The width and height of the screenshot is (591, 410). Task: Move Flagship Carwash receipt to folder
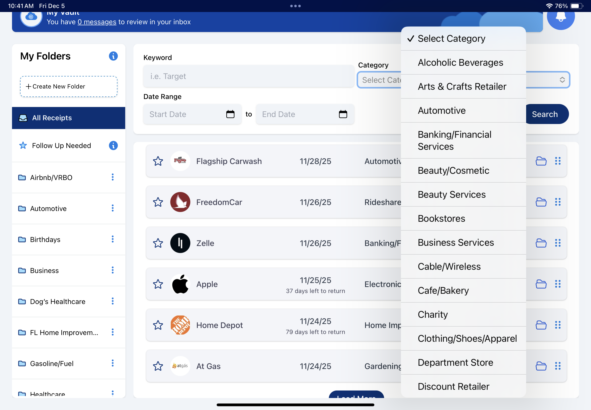(541, 161)
